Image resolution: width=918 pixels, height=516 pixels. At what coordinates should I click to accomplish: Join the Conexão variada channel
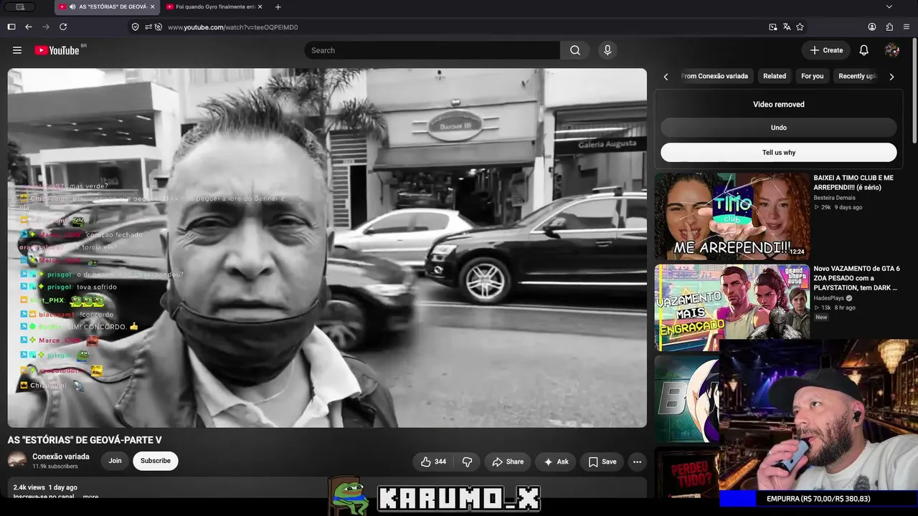(115, 461)
